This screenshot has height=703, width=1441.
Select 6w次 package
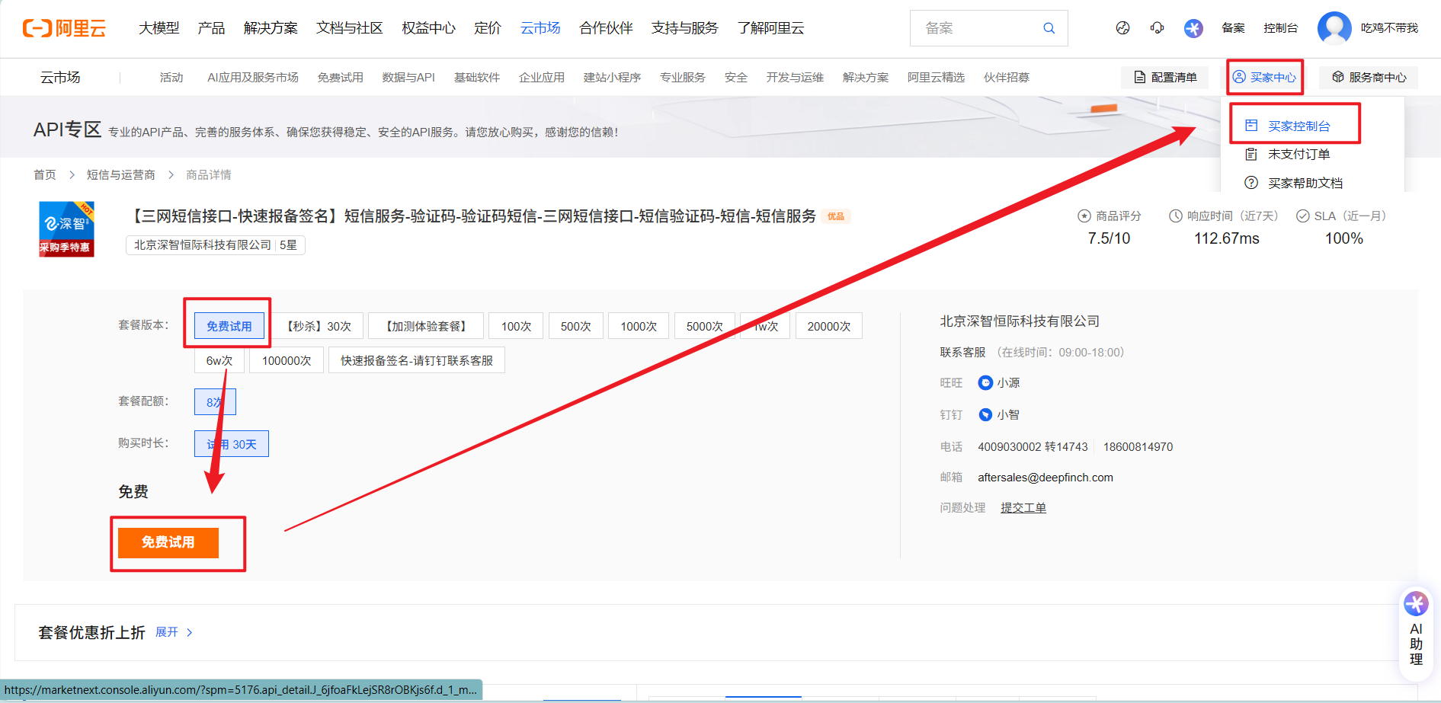tap(219, 359)
